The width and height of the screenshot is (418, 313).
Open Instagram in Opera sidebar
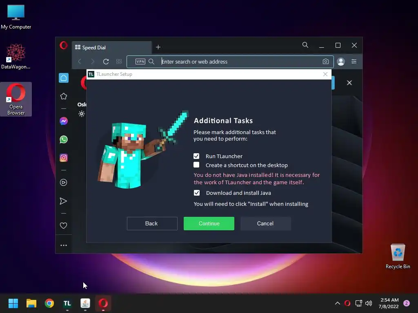click(63, 158)
